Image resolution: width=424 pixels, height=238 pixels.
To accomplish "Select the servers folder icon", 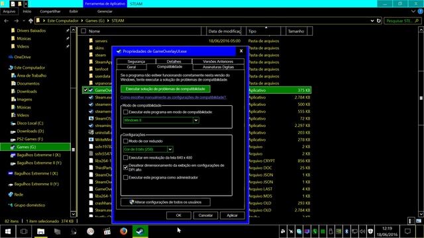I will (x=91, y=41).
